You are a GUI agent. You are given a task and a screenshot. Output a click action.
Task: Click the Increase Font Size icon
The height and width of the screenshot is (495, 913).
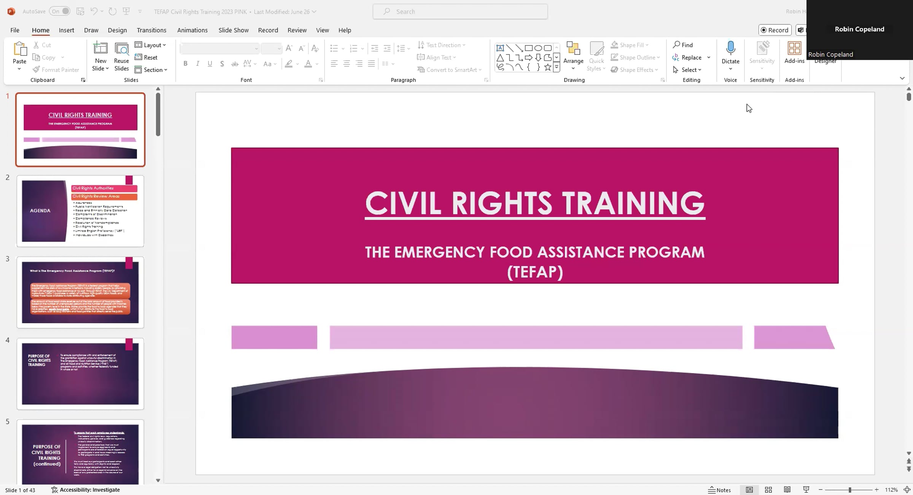pyautogui.click(x=289, y=48)
